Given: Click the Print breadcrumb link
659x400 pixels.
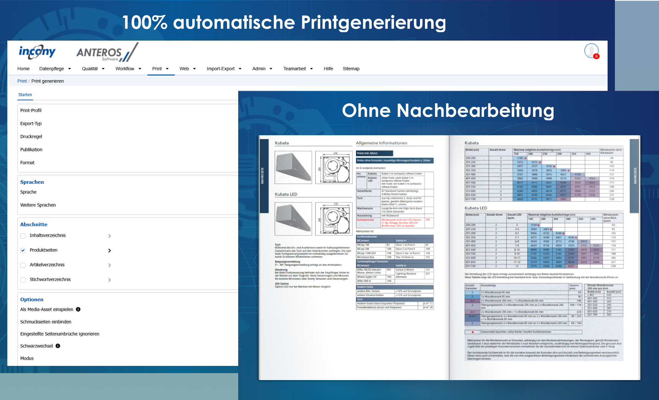Looking at the screenshot, I should tap(22, 81).
